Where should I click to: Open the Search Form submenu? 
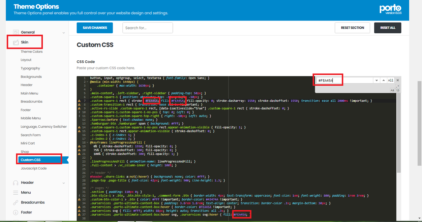point(31,135)
